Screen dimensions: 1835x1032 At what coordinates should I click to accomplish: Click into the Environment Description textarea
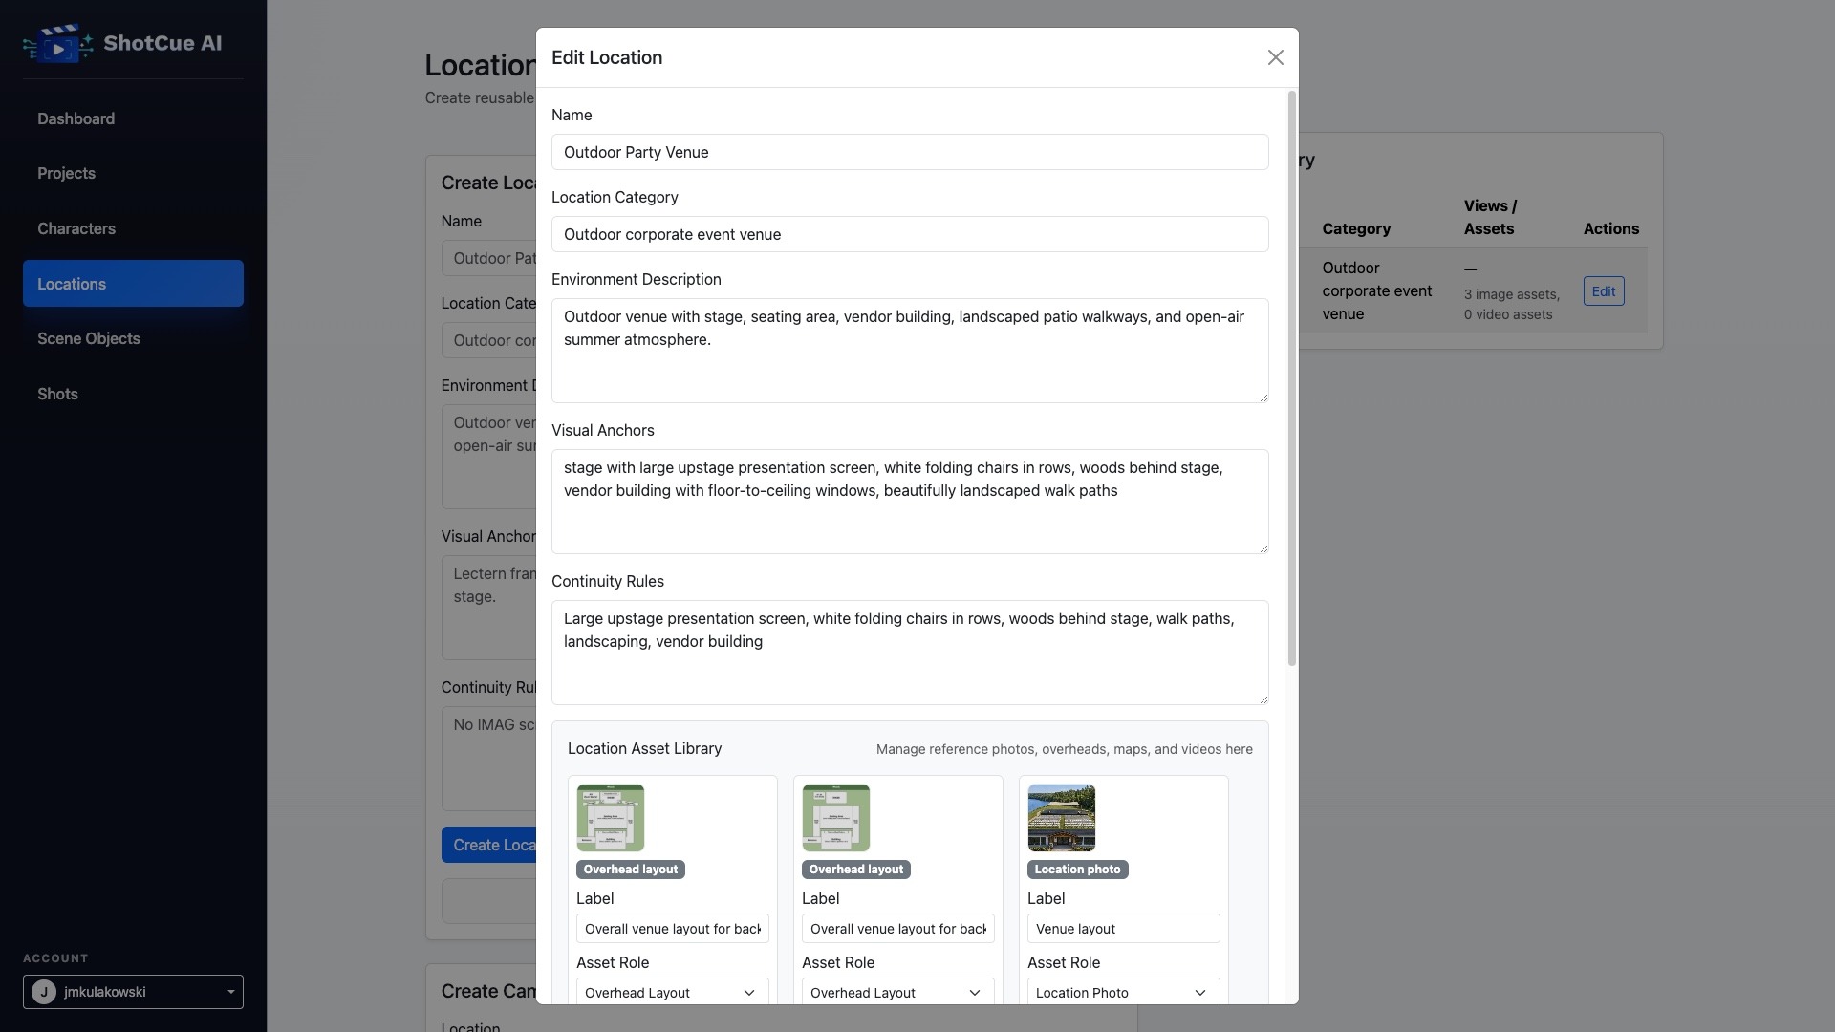[x=910, y=351]
